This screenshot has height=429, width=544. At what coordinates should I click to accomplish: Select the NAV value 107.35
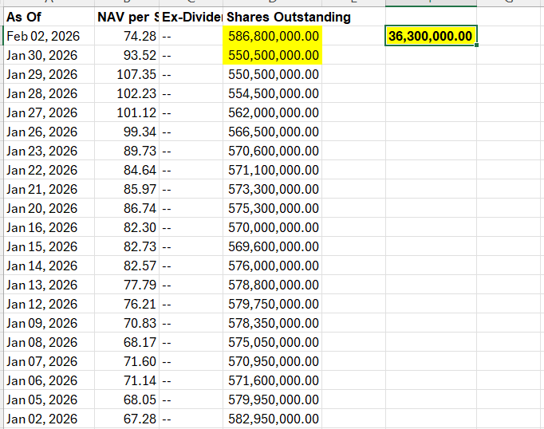click(127, 74)
